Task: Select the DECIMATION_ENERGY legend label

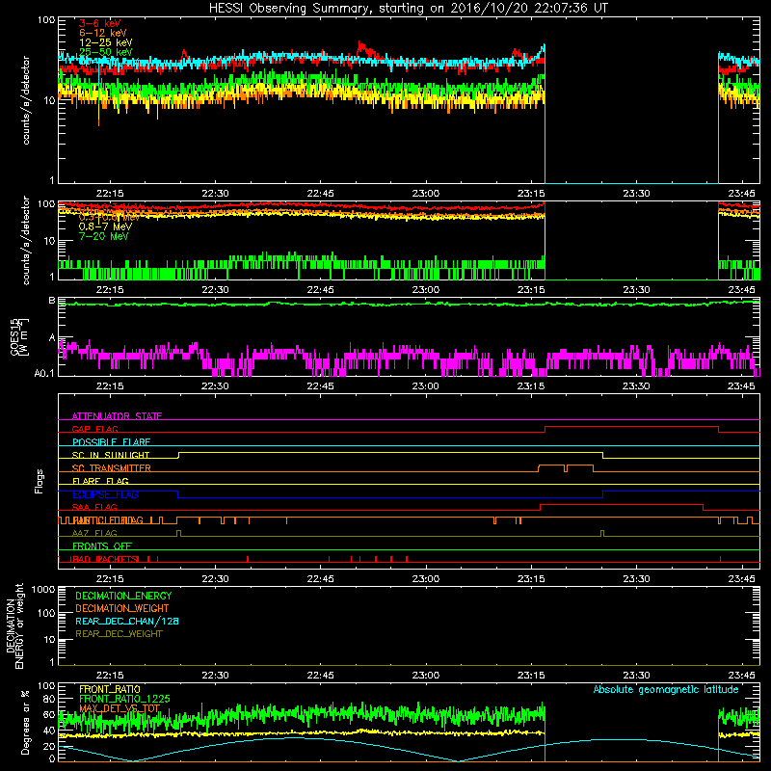Action: pyautogui.click(x=123, y=596)
